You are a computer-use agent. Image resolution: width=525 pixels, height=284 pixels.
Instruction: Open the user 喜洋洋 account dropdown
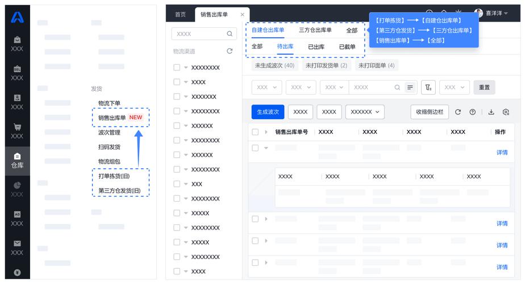point(491,13)
